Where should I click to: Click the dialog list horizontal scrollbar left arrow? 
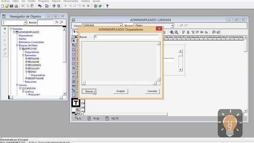83,83
